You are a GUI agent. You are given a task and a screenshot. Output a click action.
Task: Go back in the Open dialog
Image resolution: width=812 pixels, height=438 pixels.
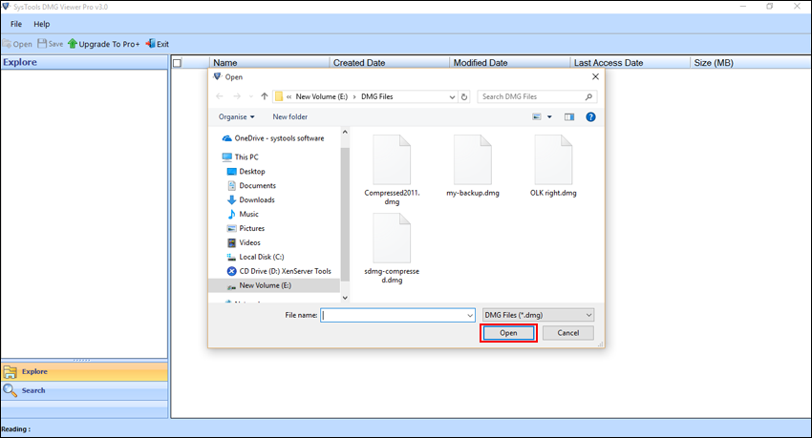click(220, 96)
